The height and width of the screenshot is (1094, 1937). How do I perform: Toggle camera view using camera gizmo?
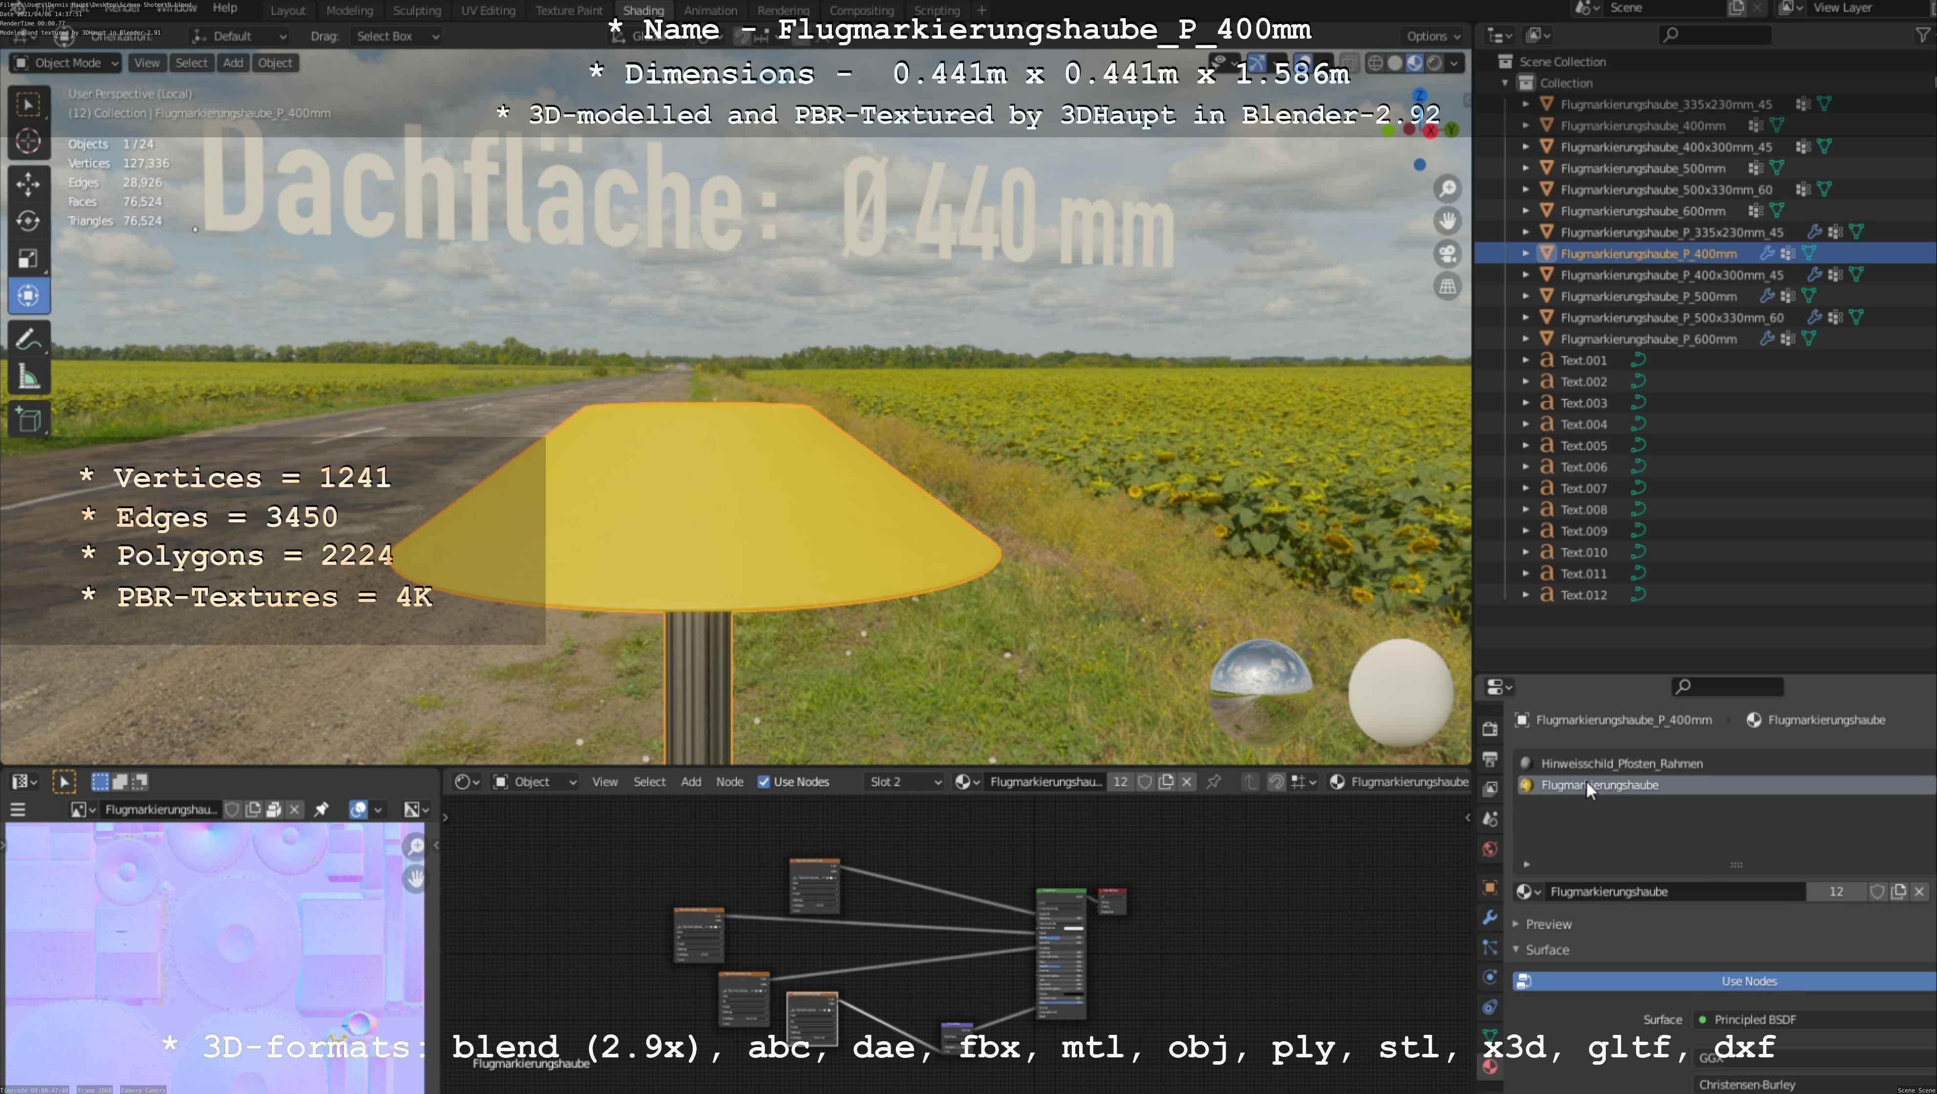tap(1447, 254)
